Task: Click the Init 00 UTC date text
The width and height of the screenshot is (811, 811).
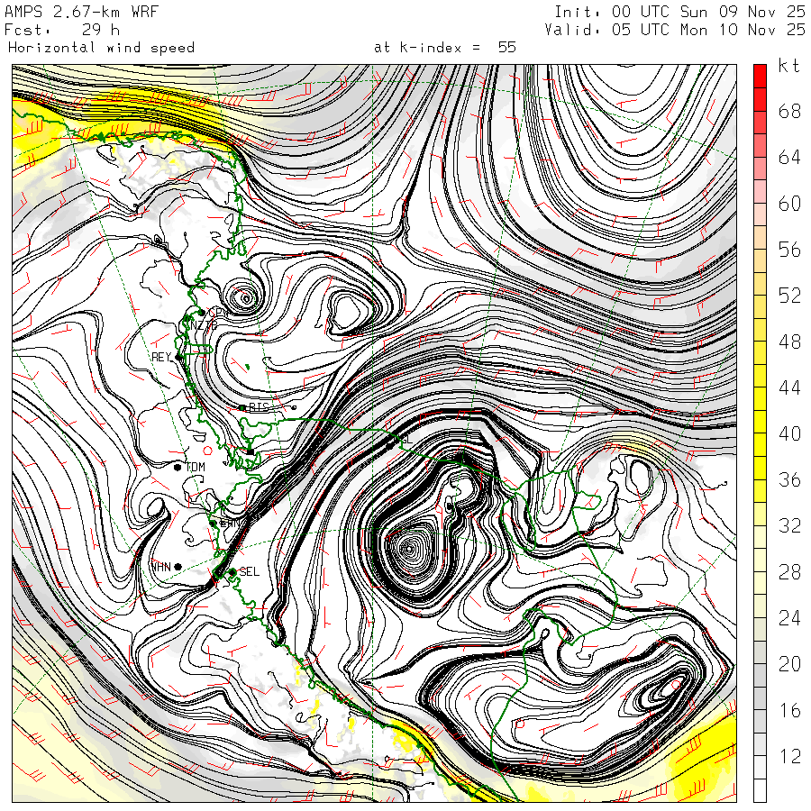Action: [x=675, y=13]
